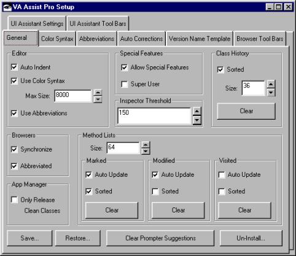
Task: Click Clear Prompter Suggestions button
Action: (x=160, y=238)
